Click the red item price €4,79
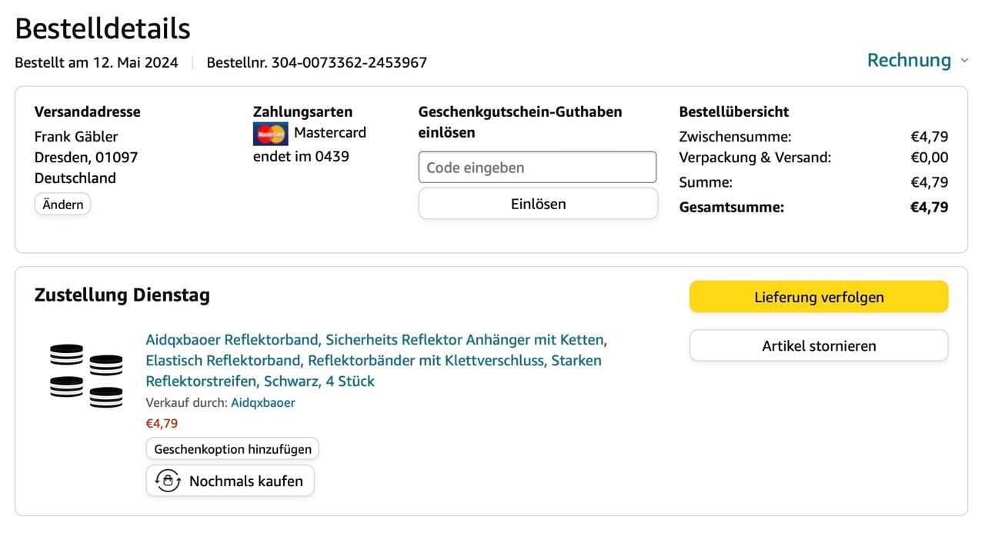Screen dimensions: 985x533 coord(162,423)
